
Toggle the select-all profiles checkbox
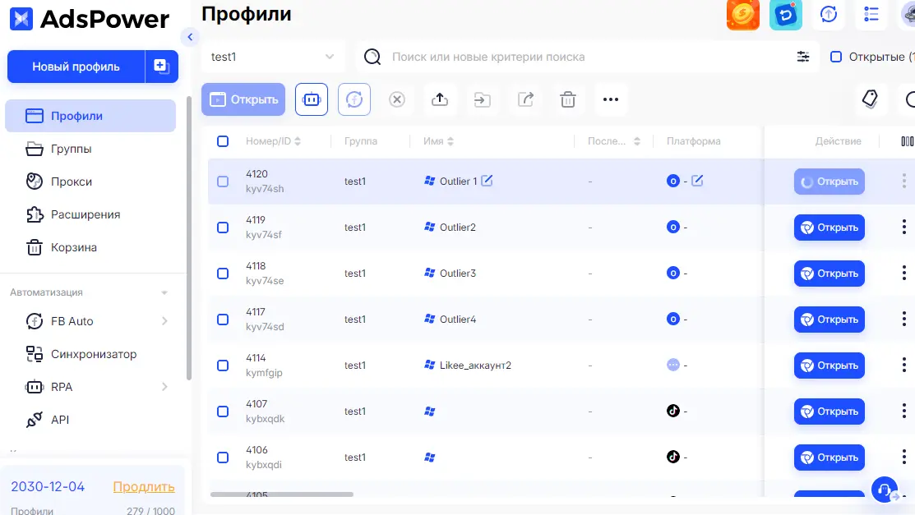[223, 141]
